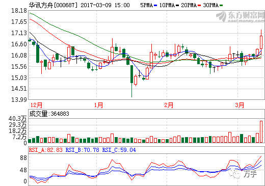The width and height of the screenshot is (265, 186).
Task: Click the tallest latest volume bar
Action: (x=261, y=131)
